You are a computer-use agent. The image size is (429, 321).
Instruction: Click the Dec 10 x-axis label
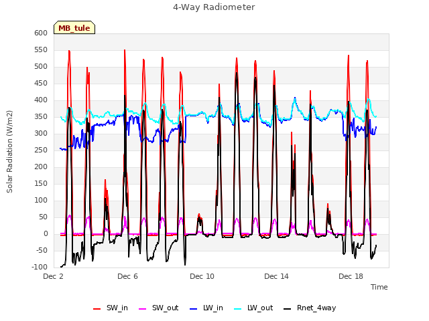(x=202, y=276)
